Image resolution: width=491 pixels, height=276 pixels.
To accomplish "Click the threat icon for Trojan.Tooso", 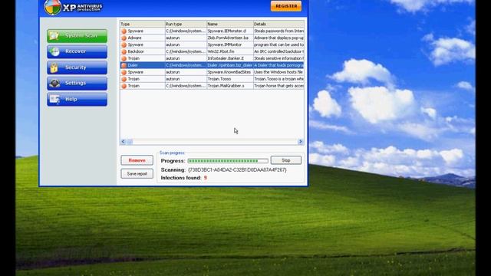I will click(124, 79).
